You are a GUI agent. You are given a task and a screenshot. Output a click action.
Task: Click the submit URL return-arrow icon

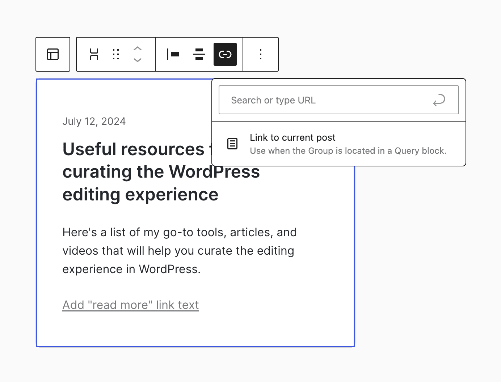(x=439, y=100)
